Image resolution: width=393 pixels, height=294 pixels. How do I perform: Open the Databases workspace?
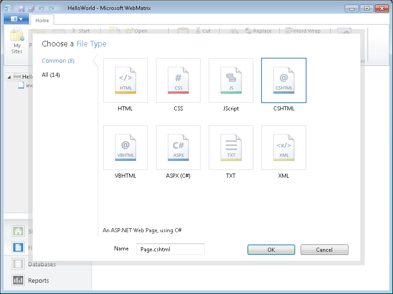(34, 264)
